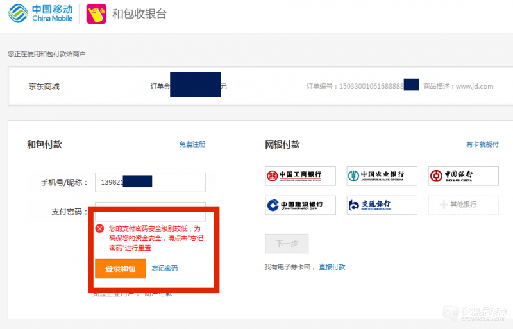Screen dimensions: 513x329
Task: Choose 中国银行 Bank of China option
Action: click(x=463, y=176)
